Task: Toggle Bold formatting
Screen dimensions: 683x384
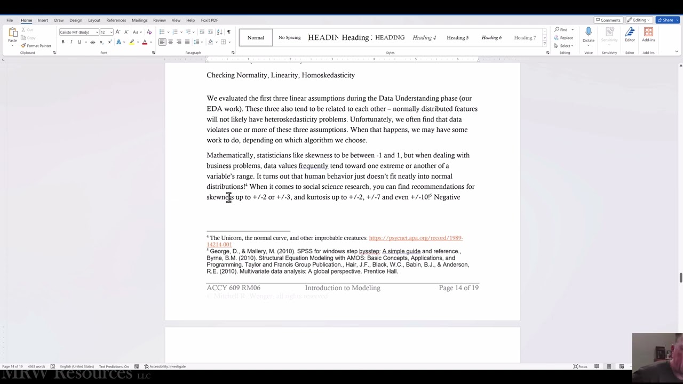Action: tap(63, 42)
